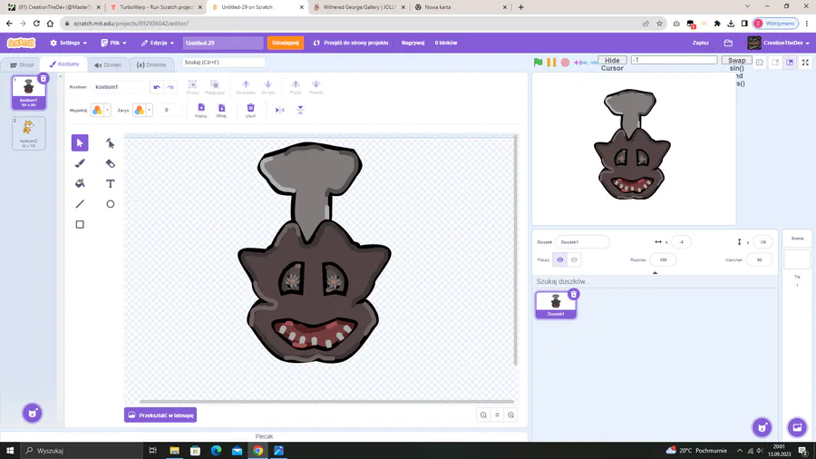Reset paint canvas zoom
The height and width of the screenshot is (459, 816).
(497, 415)
